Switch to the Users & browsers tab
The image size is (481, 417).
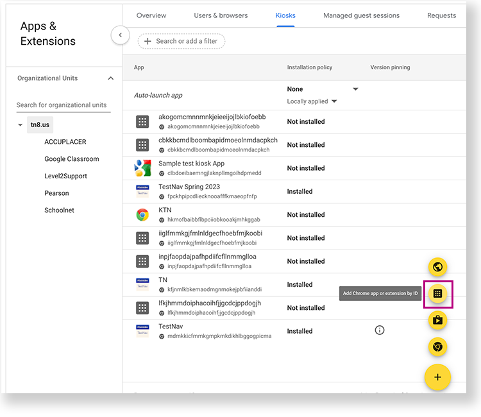pyautogui.click(x=221, y=15)
